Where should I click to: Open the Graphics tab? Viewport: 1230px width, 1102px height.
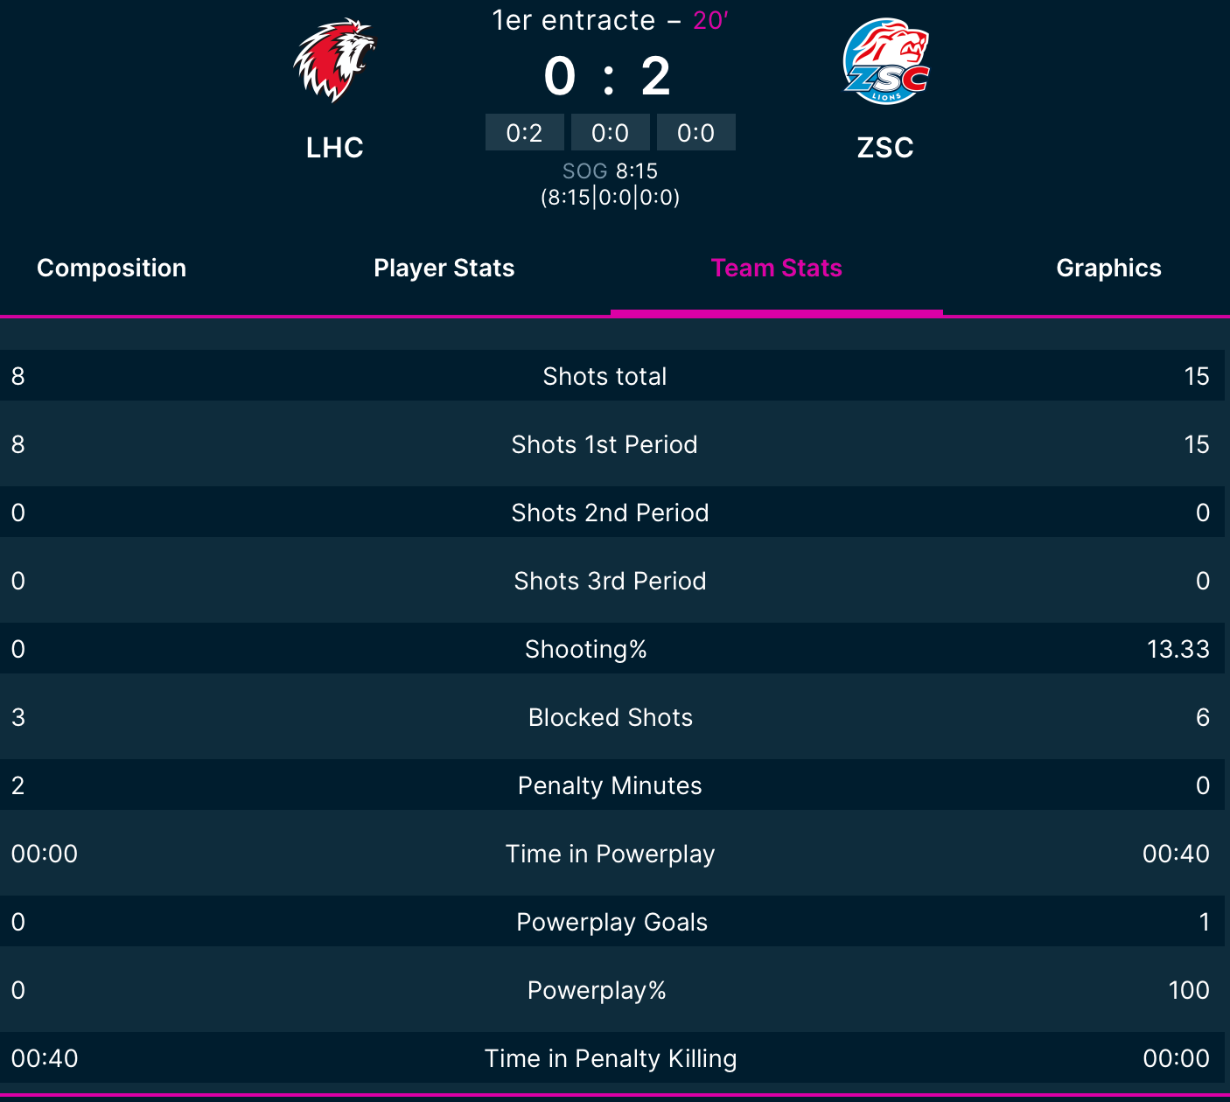click(1108, 268)
